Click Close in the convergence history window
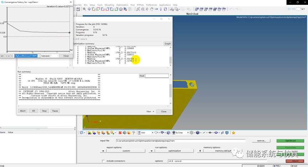The height and width of the screenshot is (167, 308). pos(66,56)
